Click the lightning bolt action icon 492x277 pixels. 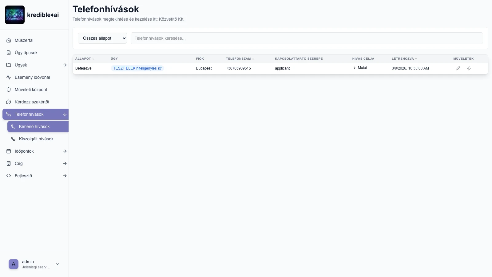click(x=469, y=68)
